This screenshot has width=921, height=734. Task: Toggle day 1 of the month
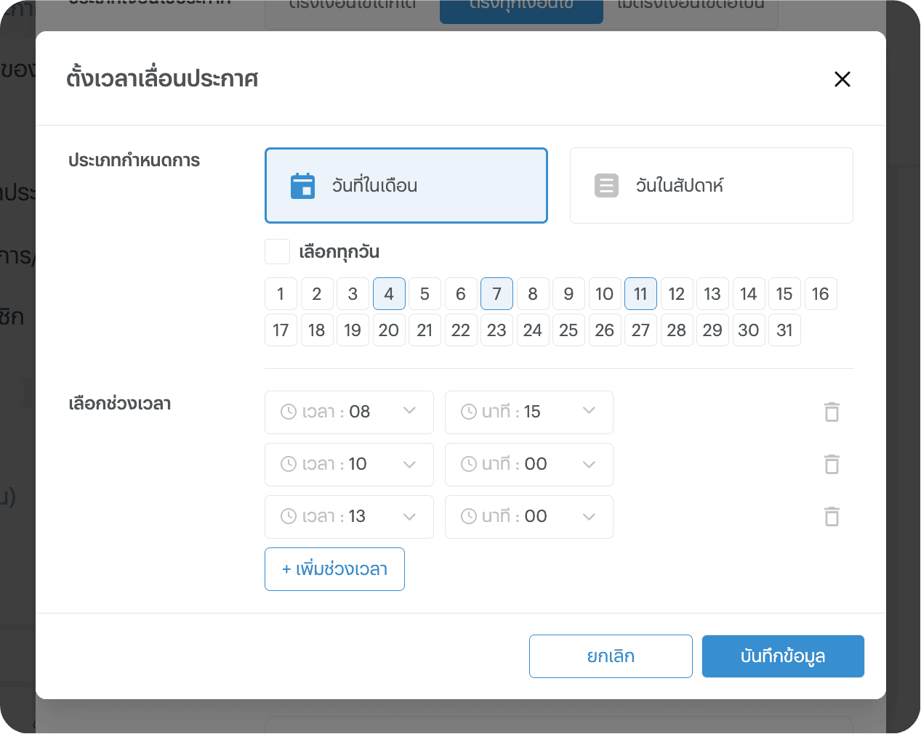tap(281, 294)
